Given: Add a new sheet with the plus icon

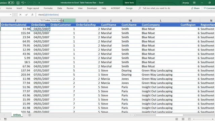Looking at the screenshot, I should click(30, 115).
